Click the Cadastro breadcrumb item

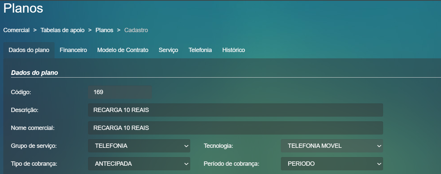[x=136, y=30]
